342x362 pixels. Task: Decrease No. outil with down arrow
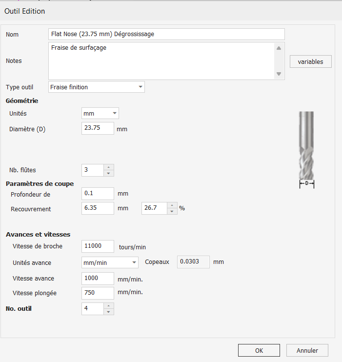coord(108,312)
